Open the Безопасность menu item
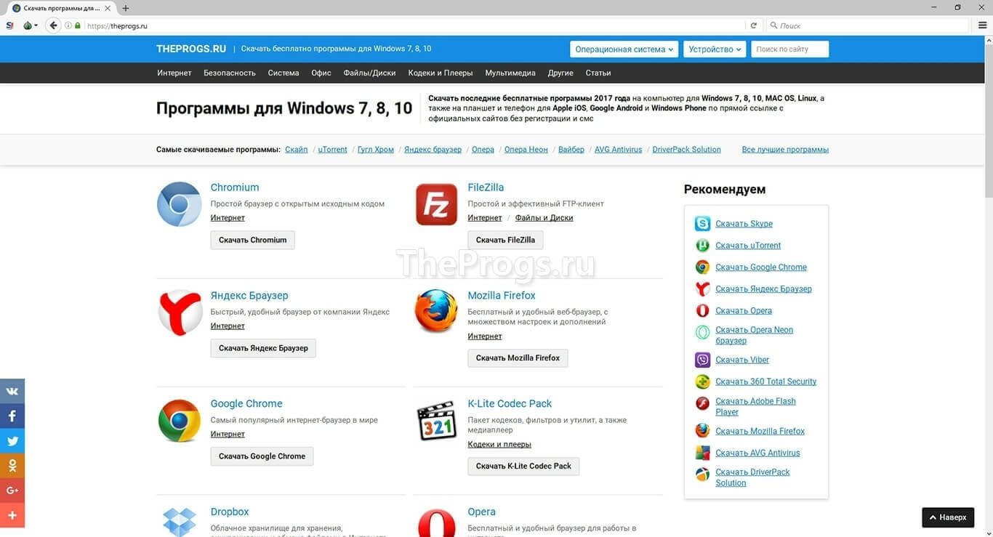993x537 pixels. click(230, 73)
